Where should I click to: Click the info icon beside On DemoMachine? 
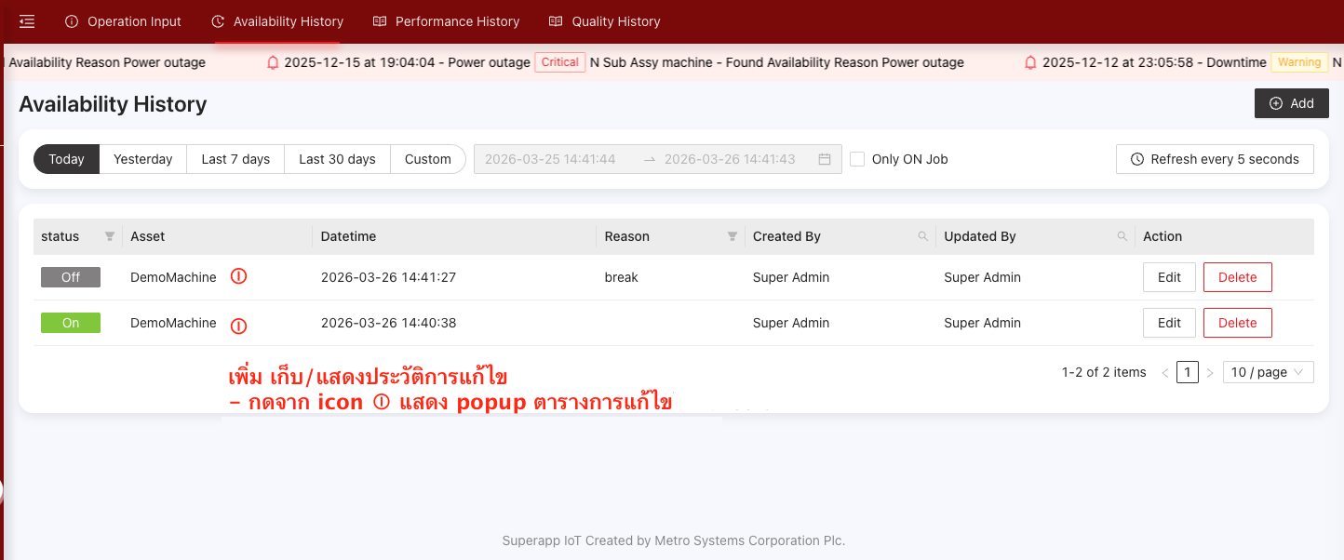pos(238,326)
